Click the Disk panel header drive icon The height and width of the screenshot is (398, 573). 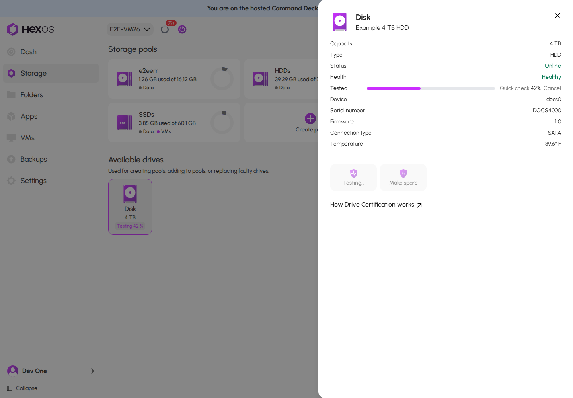click(x=340, y=22)
